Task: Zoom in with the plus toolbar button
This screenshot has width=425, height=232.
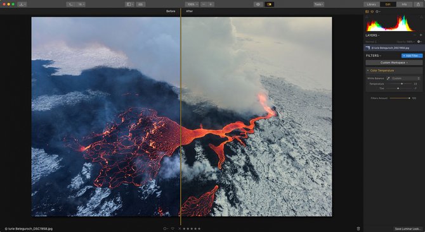Action: (x=211, y=4)
